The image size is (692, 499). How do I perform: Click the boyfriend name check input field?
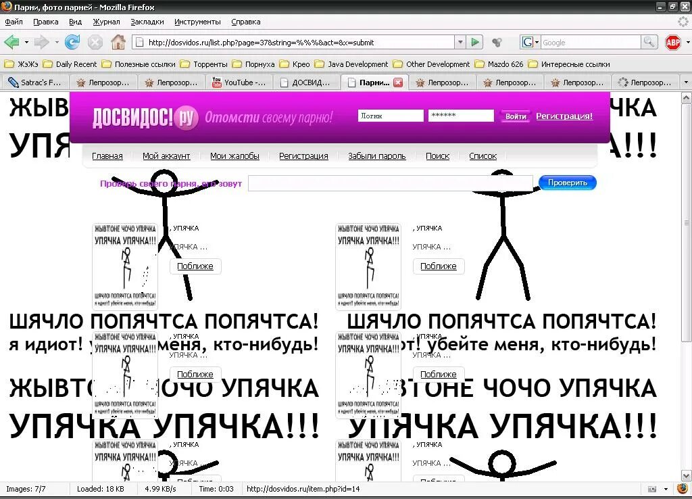click(391, 183)
